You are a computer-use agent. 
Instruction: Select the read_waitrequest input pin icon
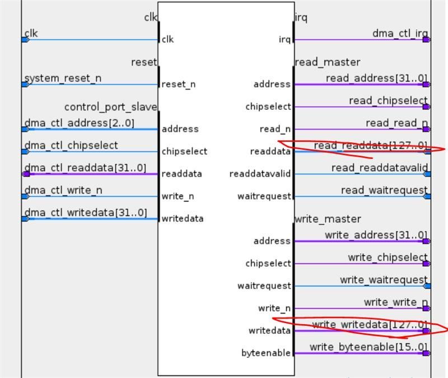[x=427, y=197]
